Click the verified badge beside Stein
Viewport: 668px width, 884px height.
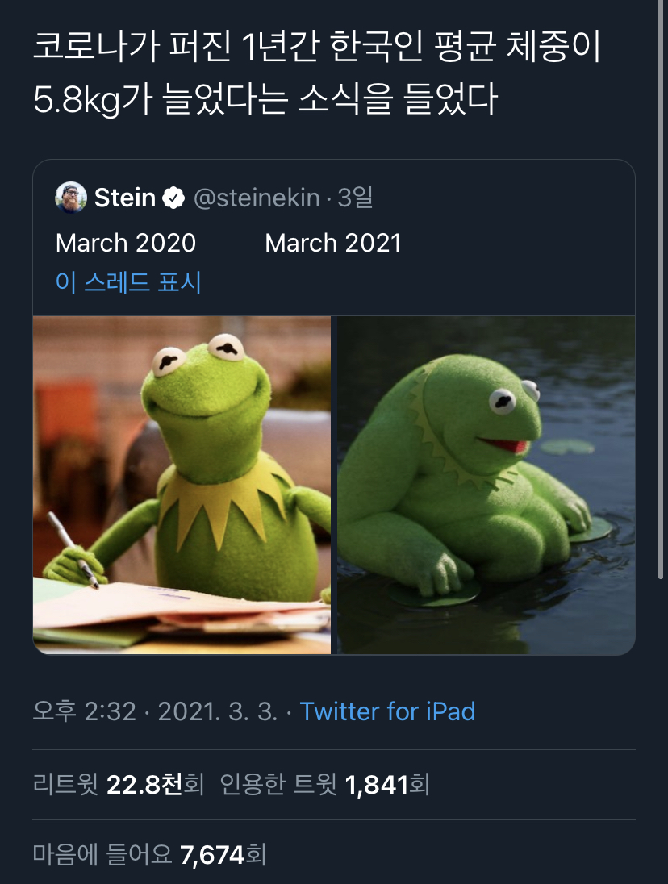point(173,198)
